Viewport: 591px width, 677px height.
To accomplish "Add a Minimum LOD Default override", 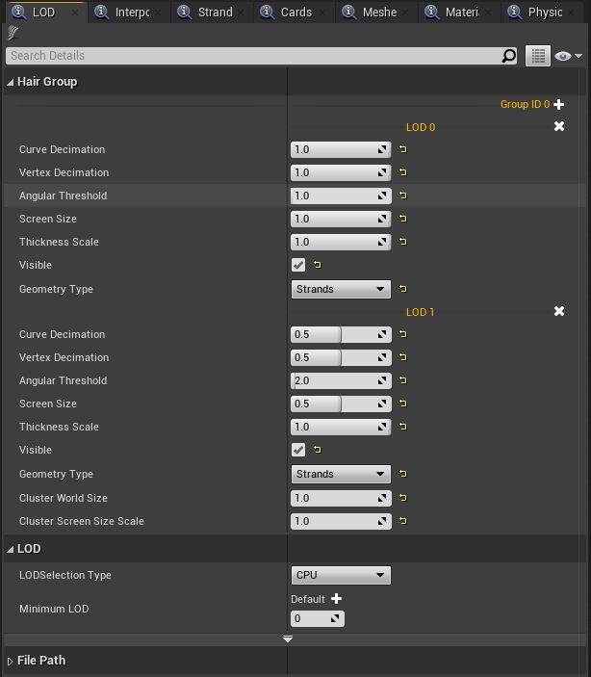I will coord(336,599).
